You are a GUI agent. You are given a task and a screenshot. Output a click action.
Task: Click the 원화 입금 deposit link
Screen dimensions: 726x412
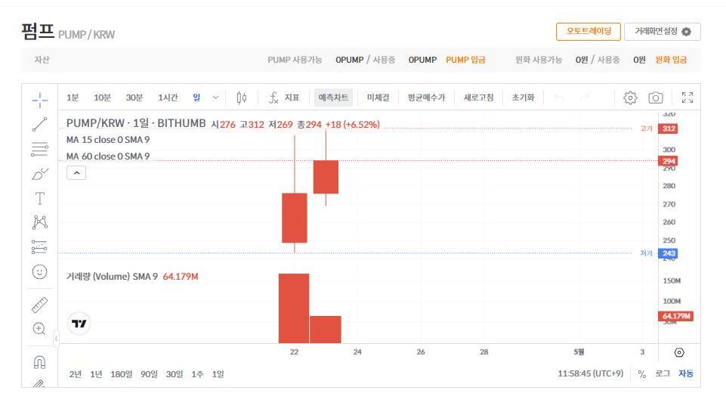point(671,60)
